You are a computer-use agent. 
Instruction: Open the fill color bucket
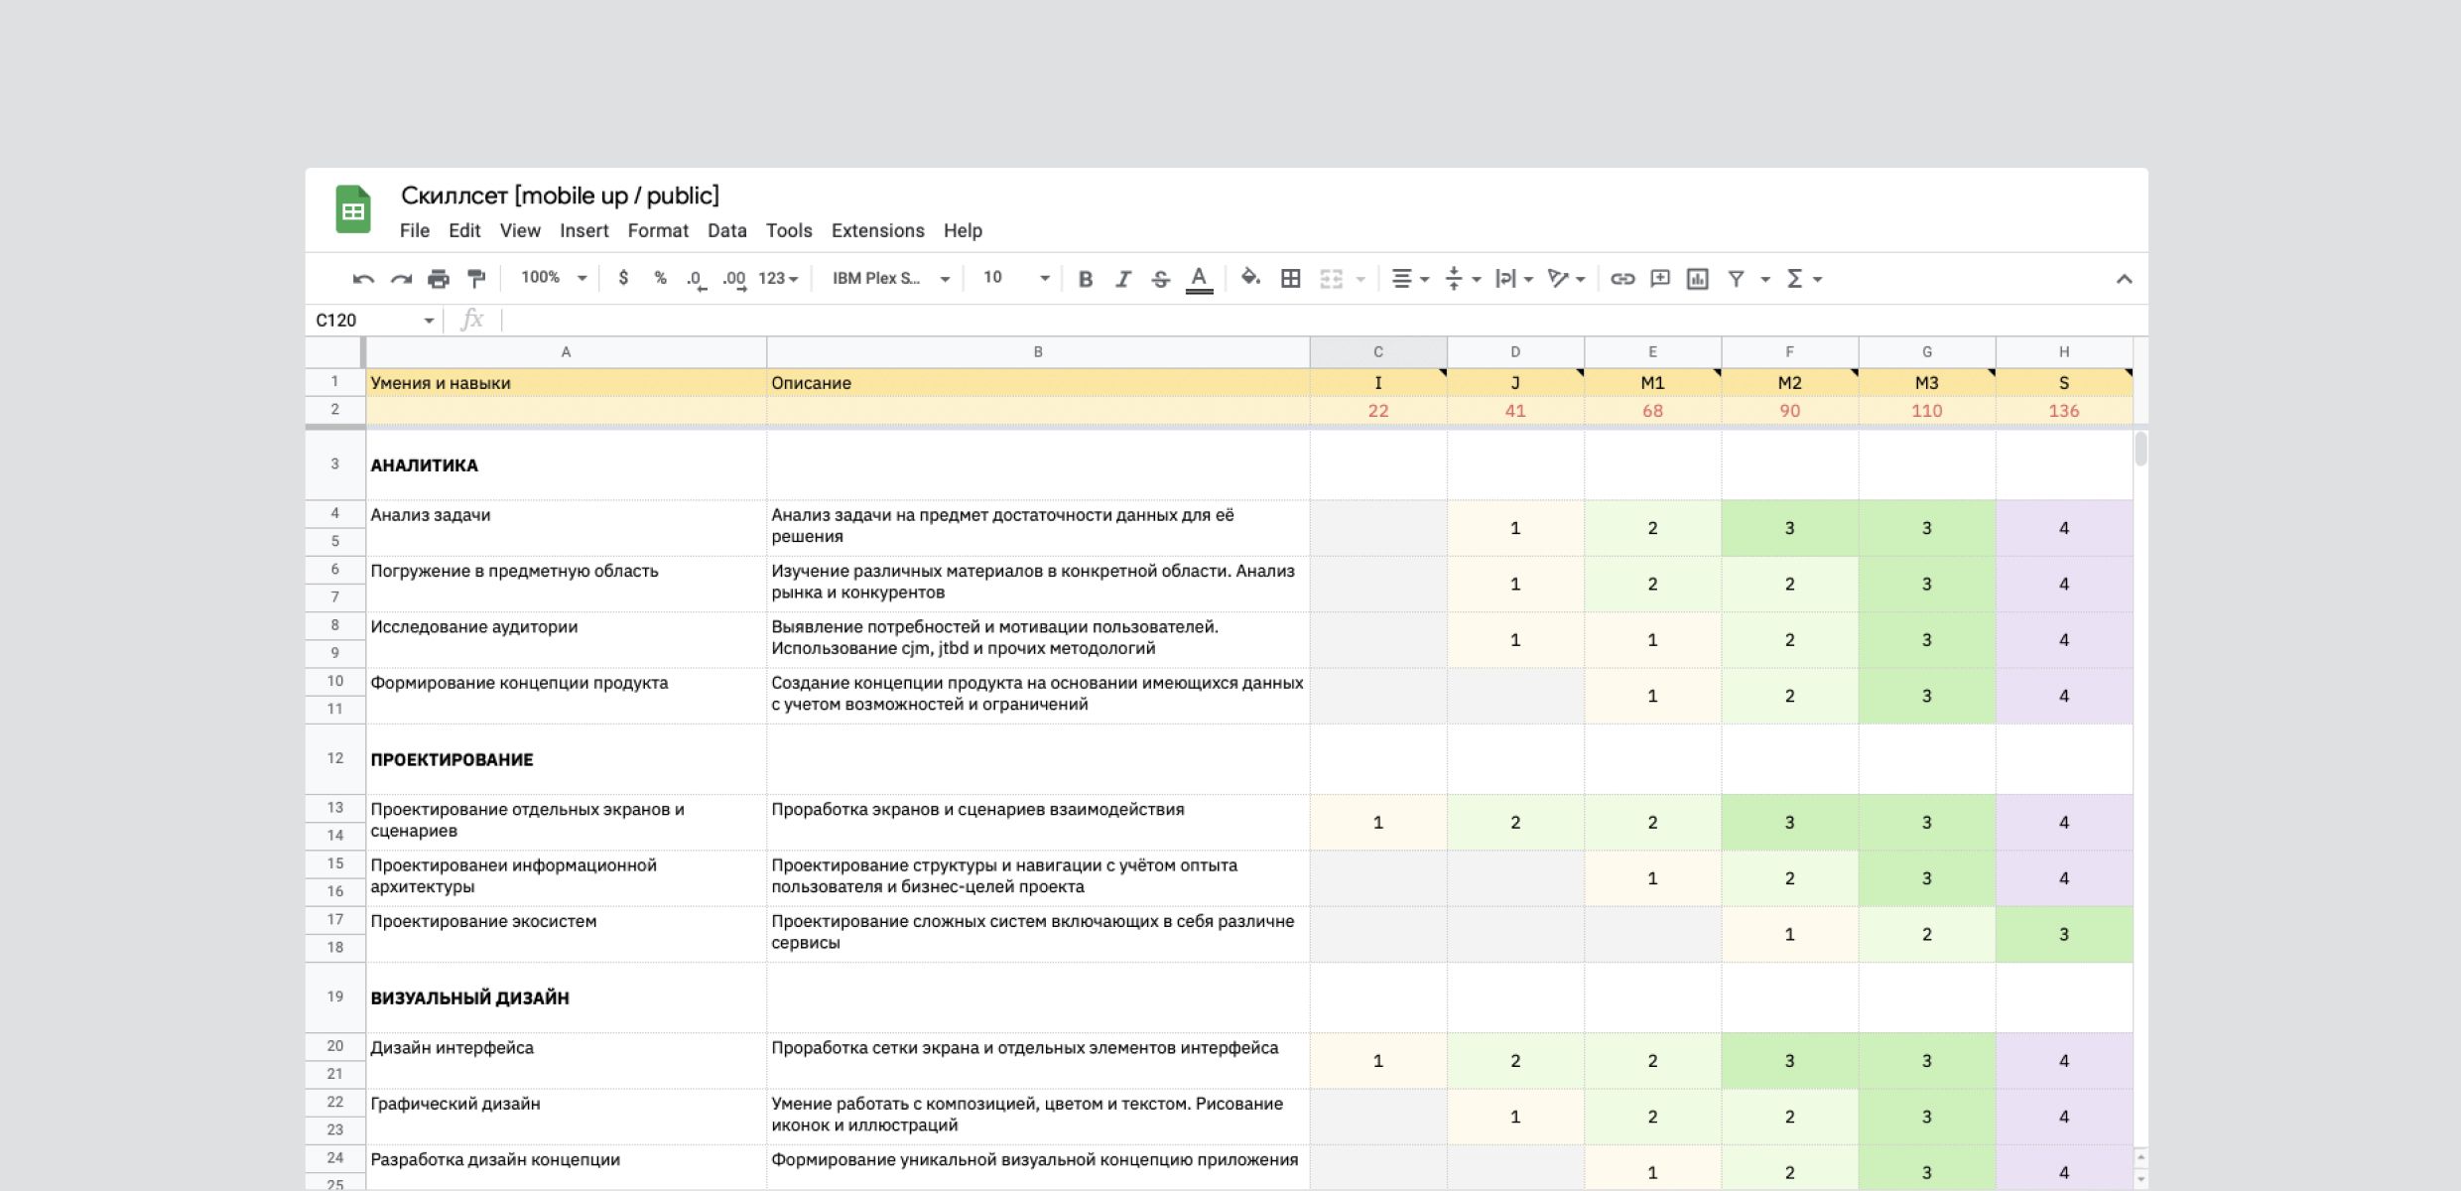tap(1250, 278)
